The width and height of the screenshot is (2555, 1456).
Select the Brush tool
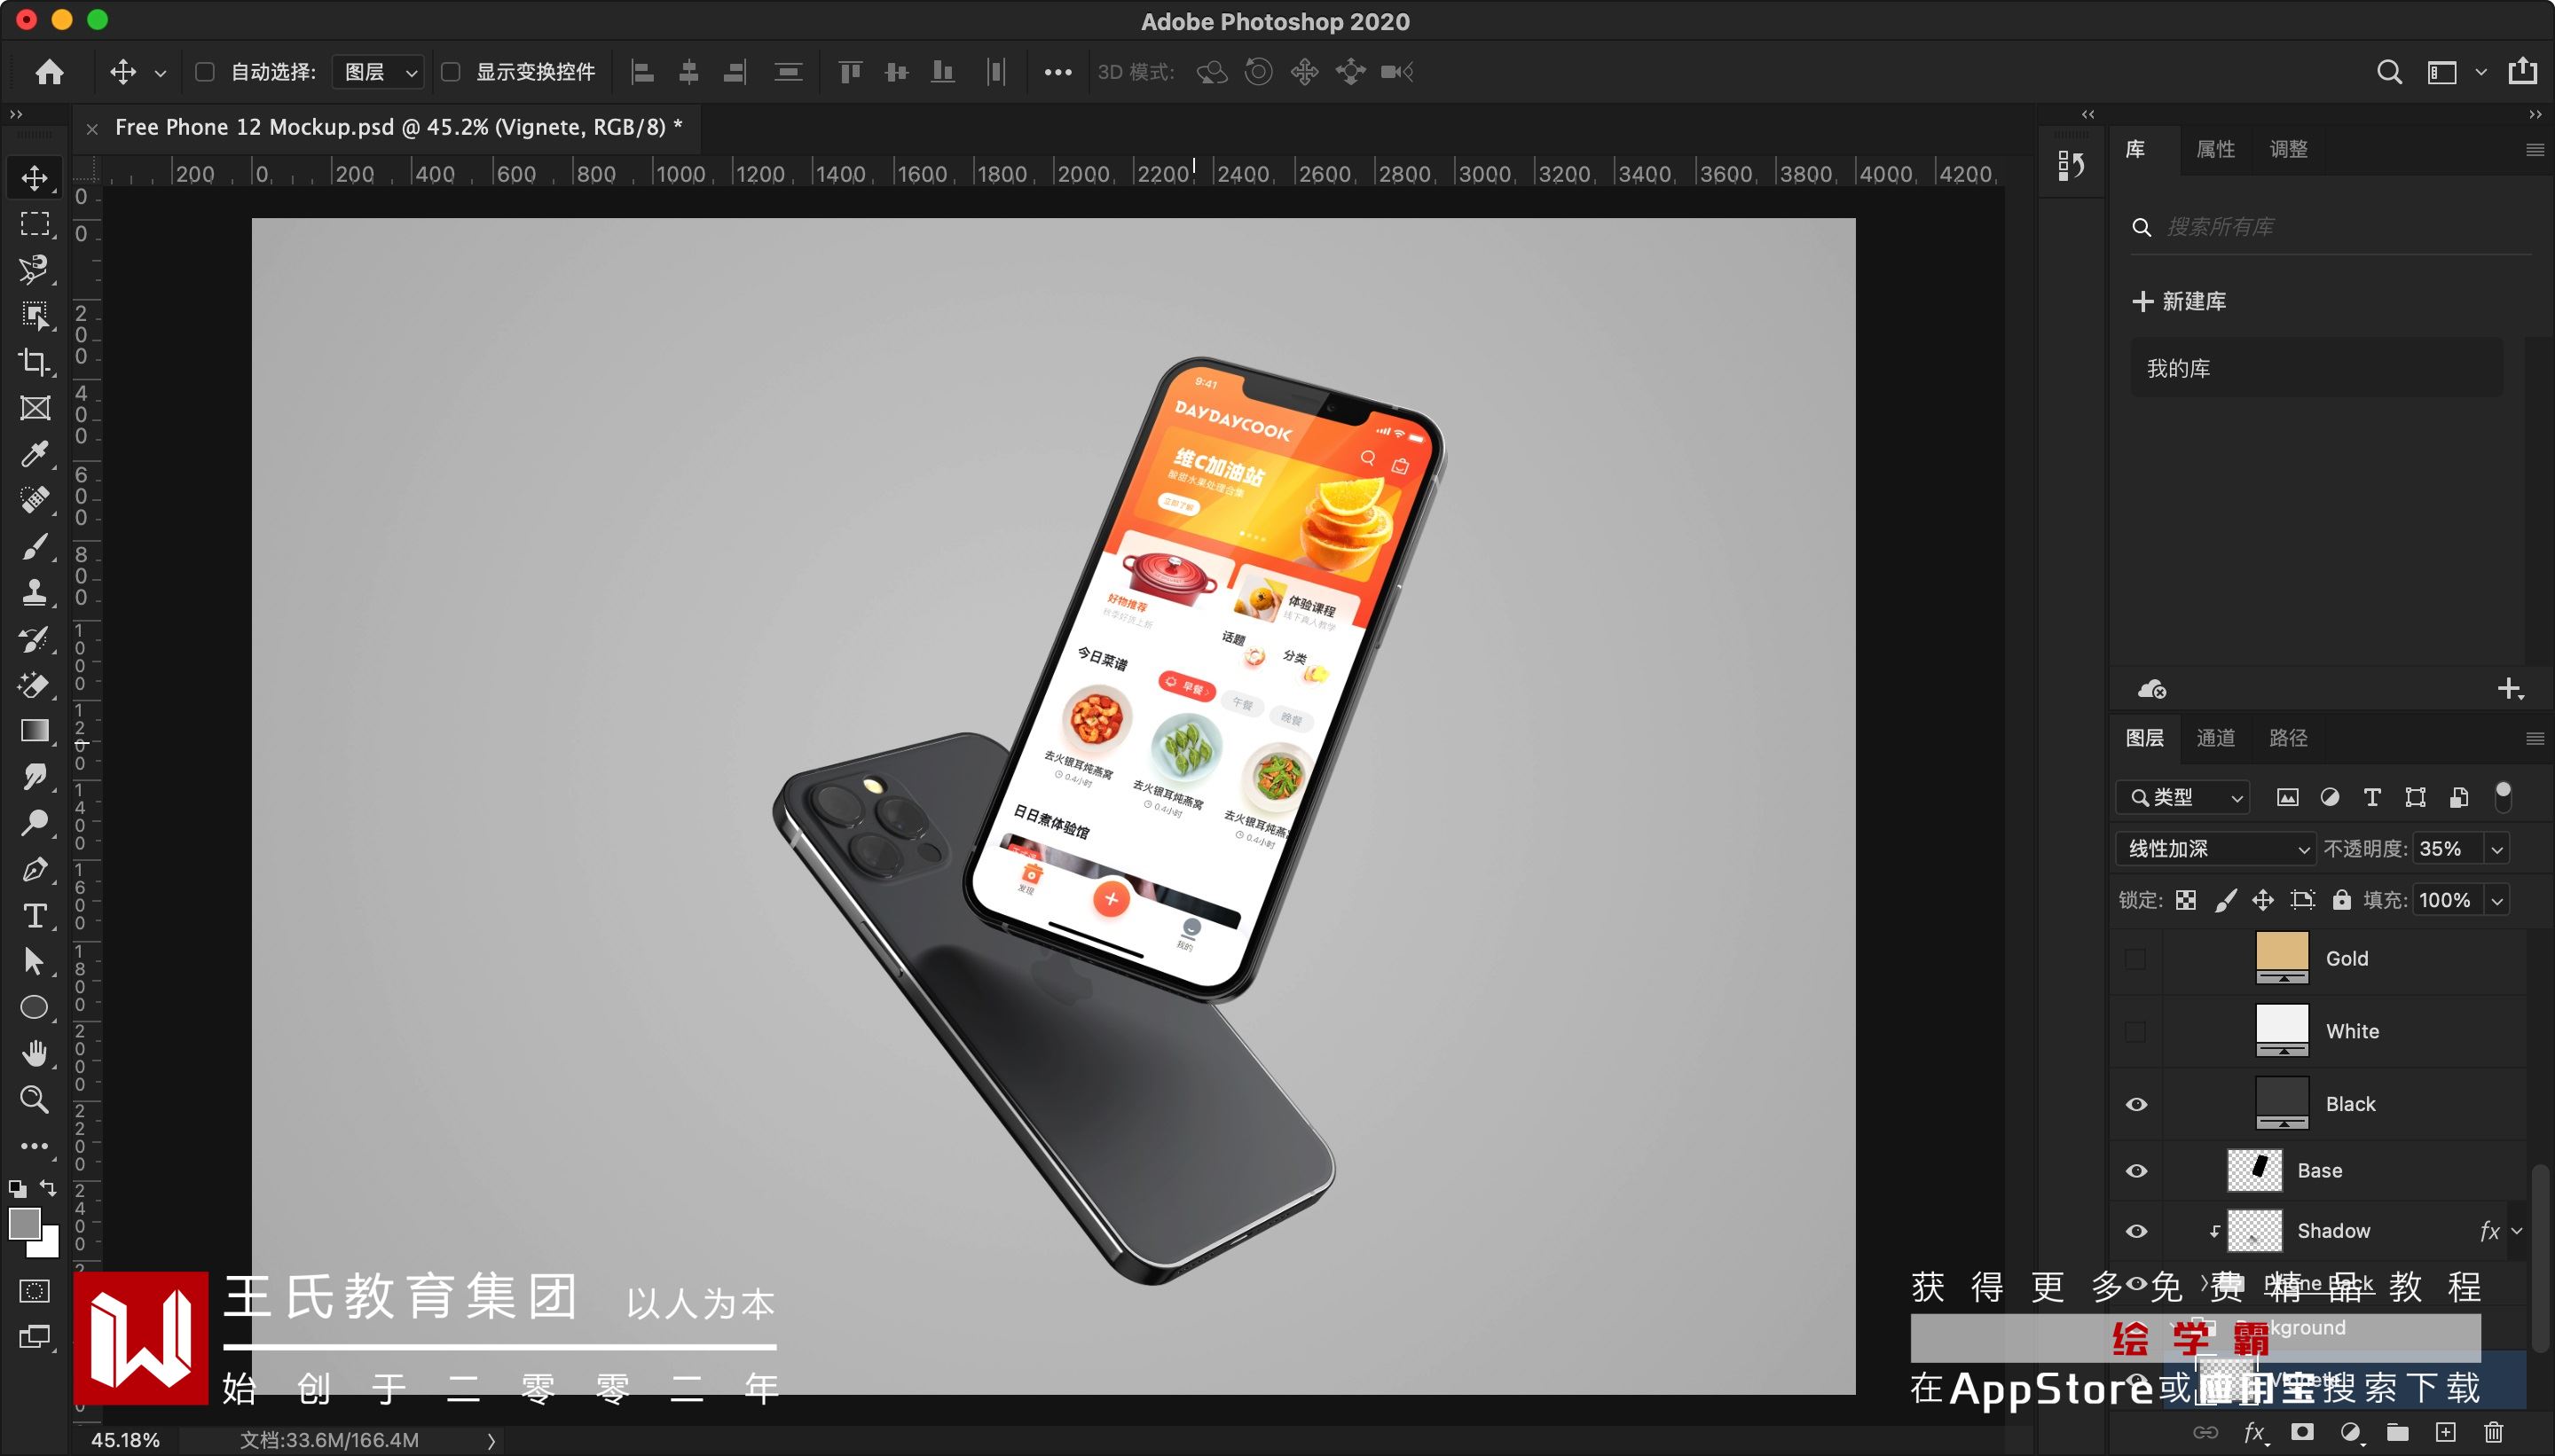35,546
